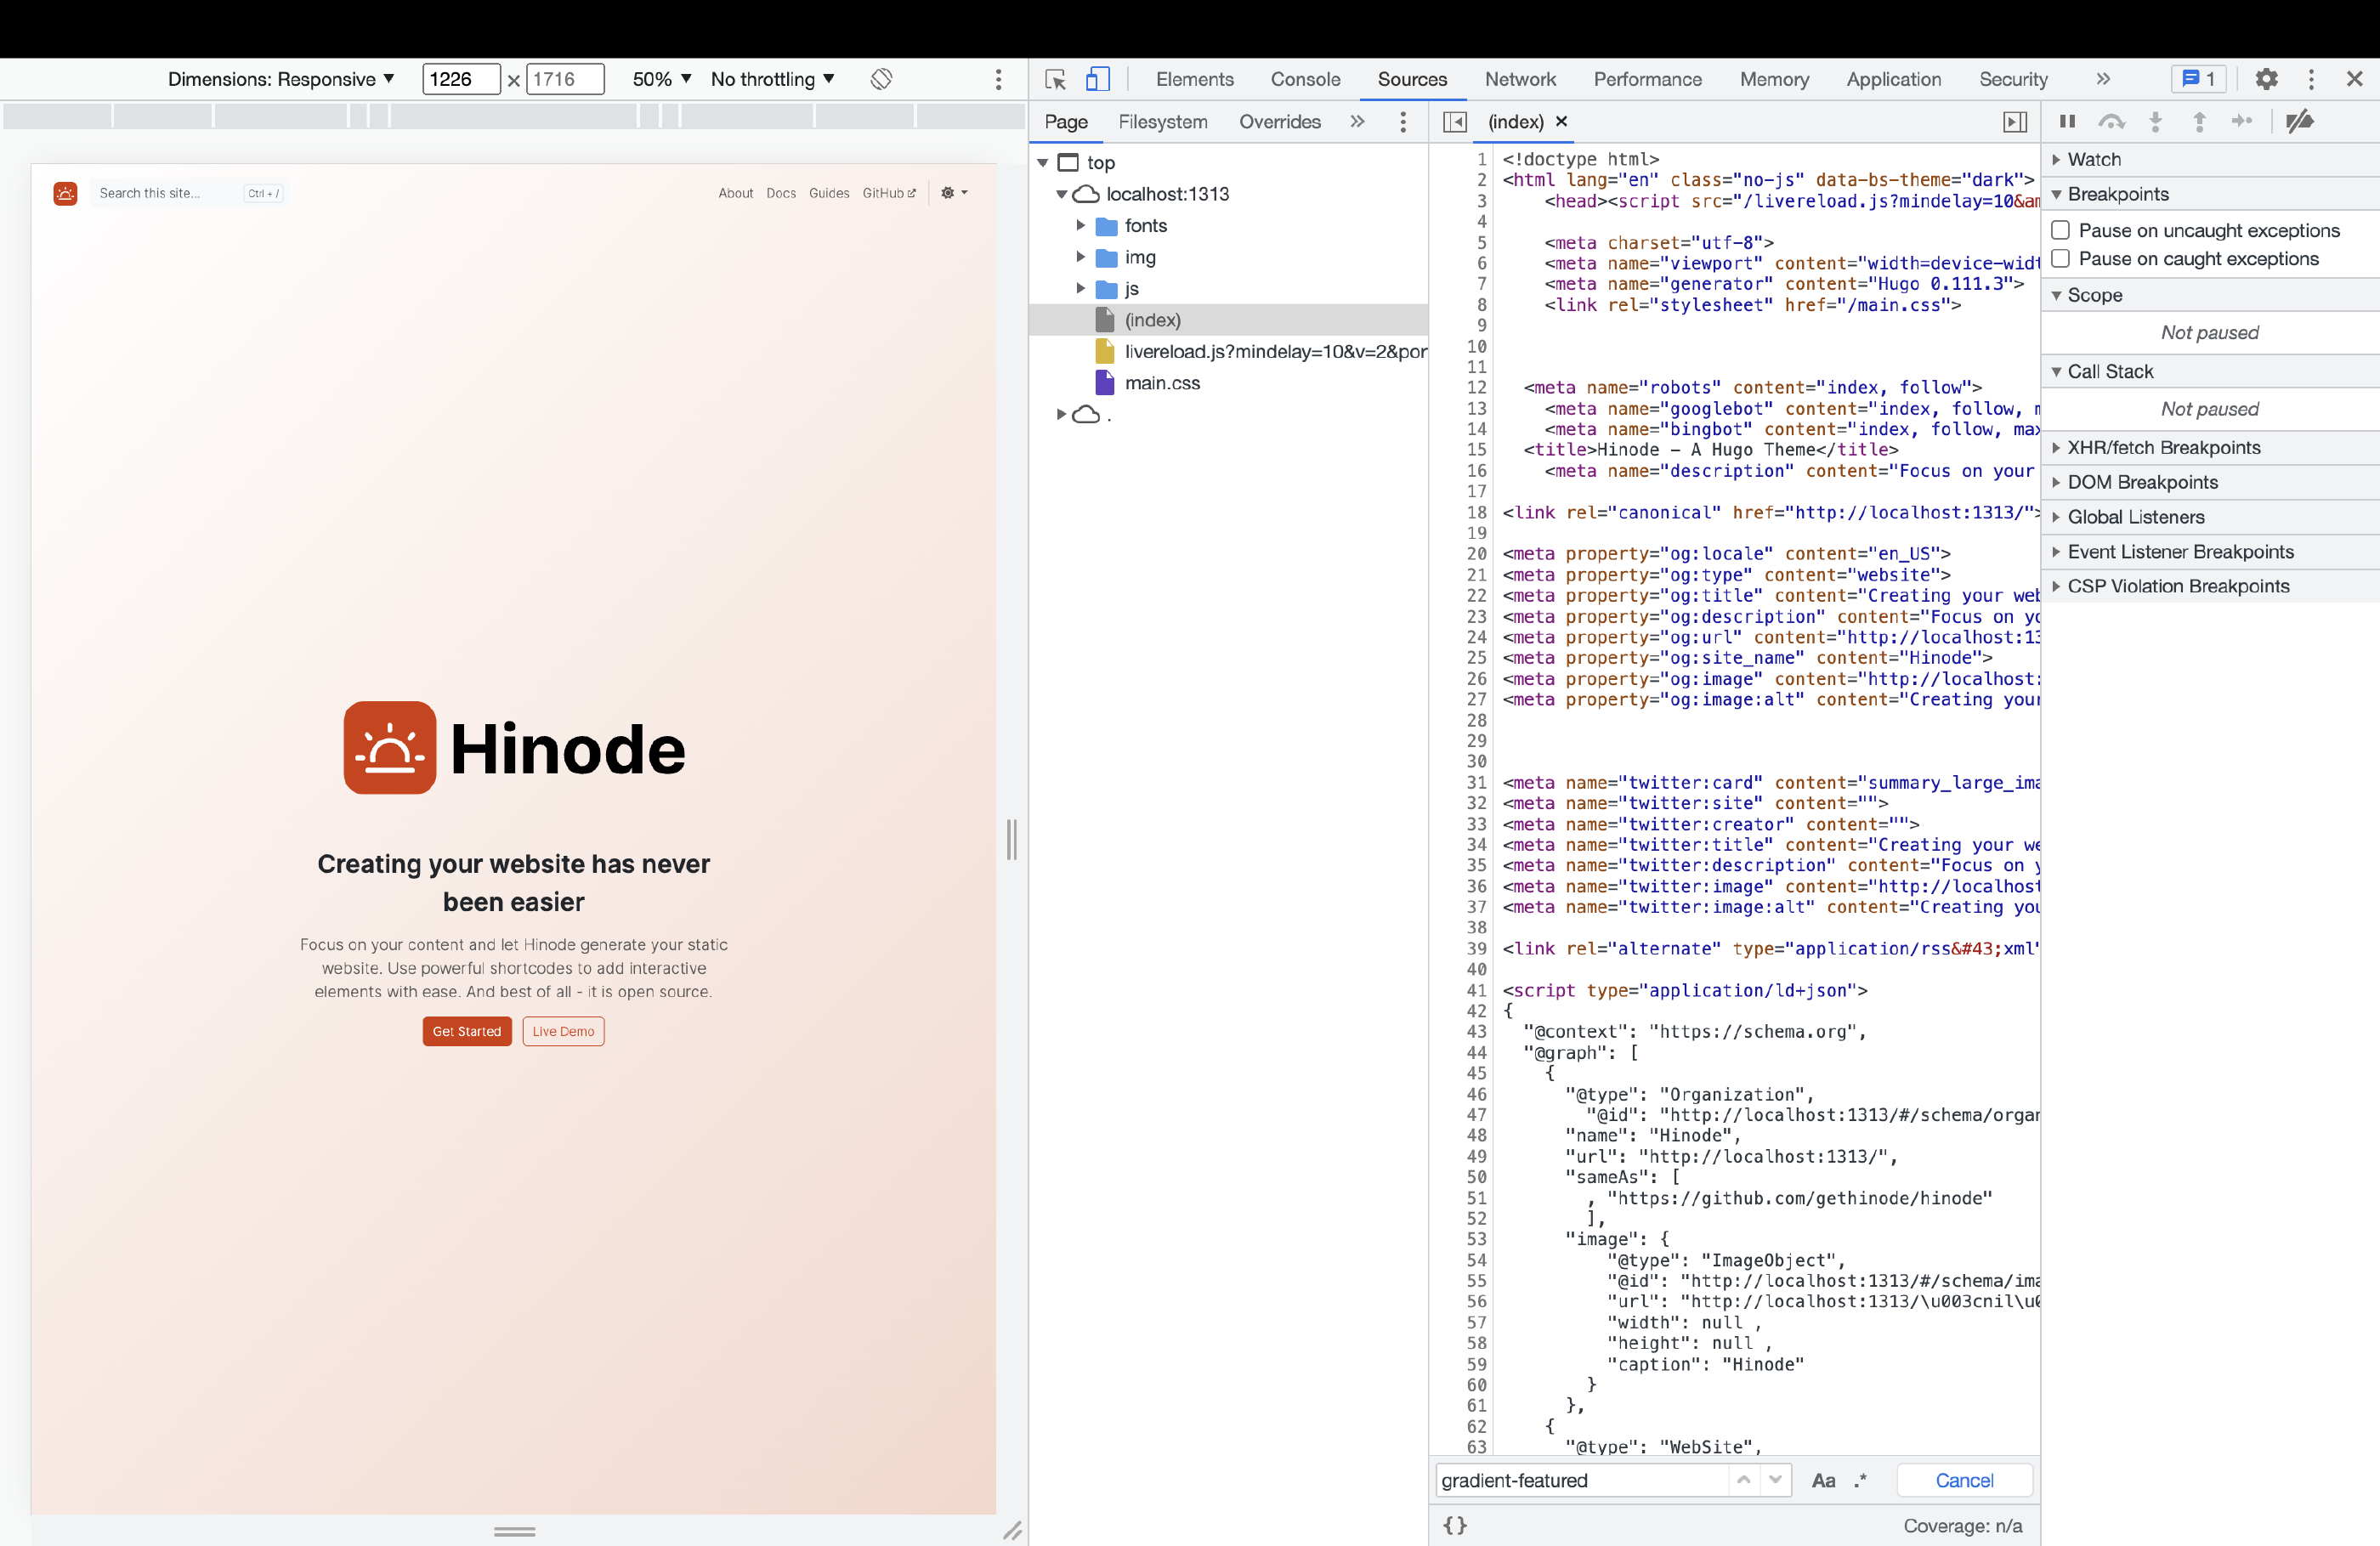
Task: Click the gradient-featured search input field
Action: click(x=1582, y=1480)
